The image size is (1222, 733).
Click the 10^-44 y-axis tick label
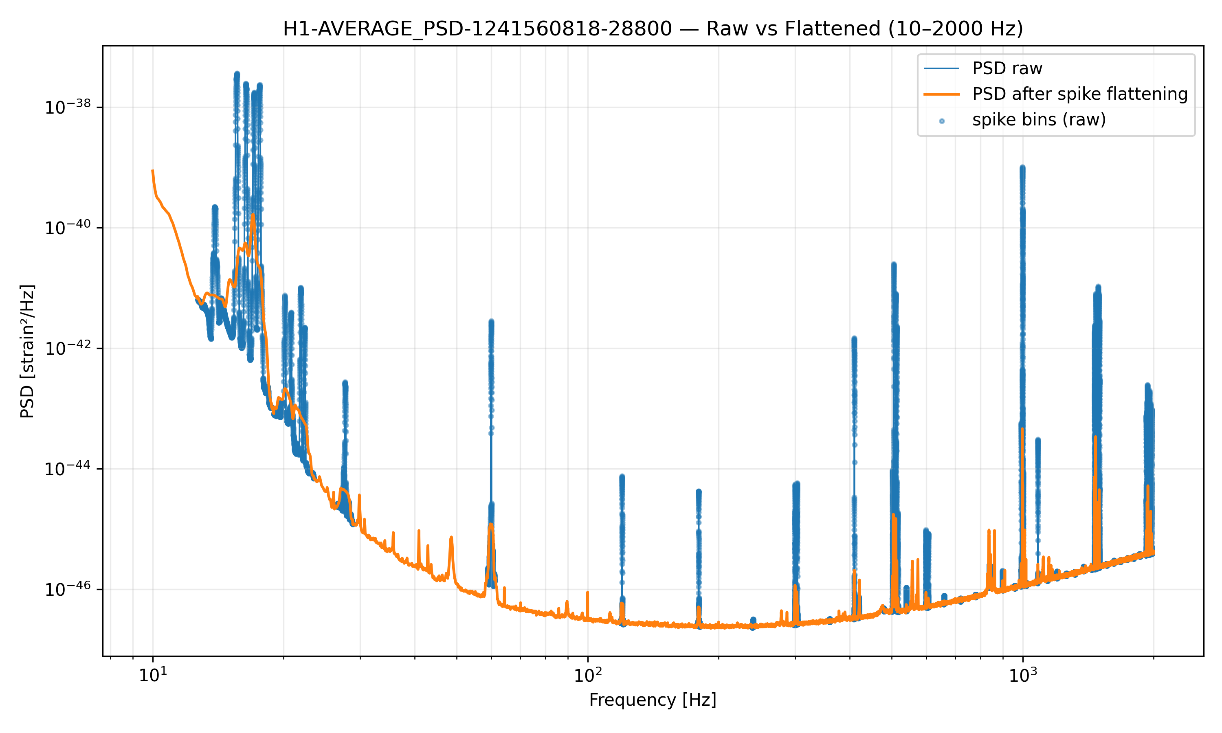(68, 469)
